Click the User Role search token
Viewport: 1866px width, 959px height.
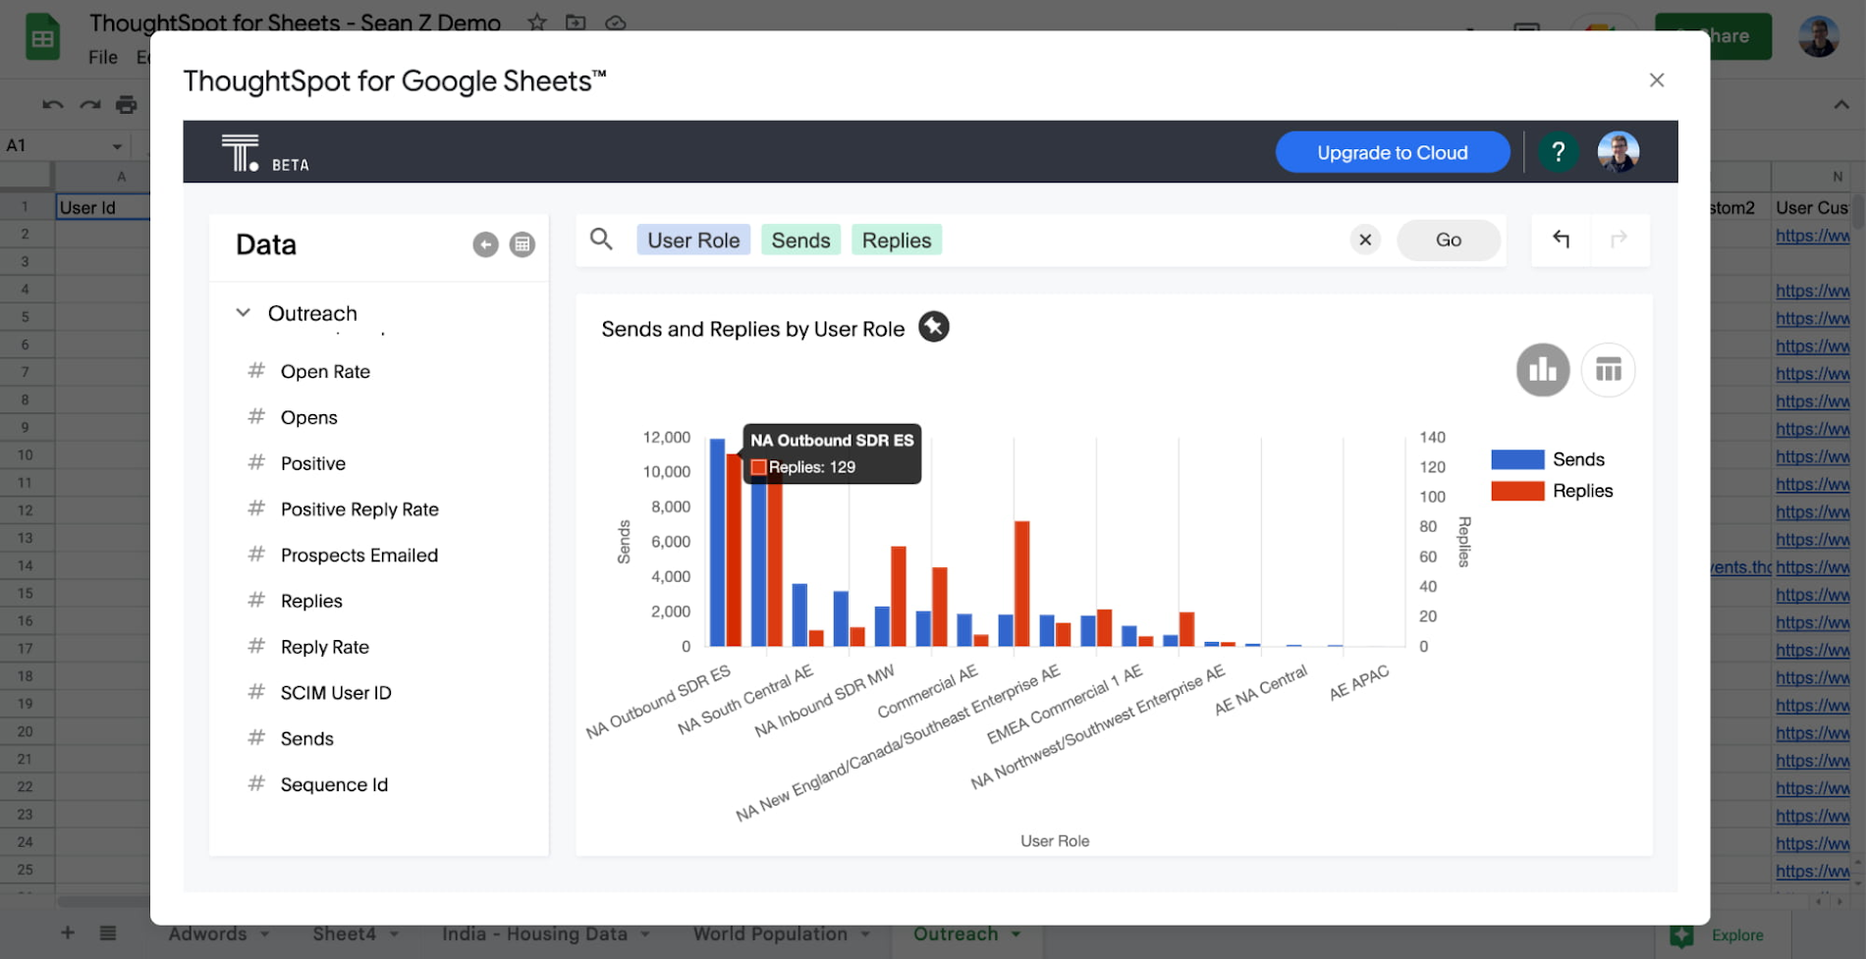tap(693, 240)
